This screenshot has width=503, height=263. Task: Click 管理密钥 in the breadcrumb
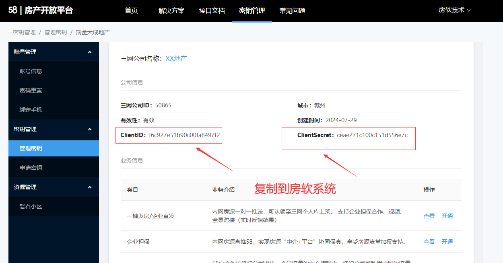[56, 32]
